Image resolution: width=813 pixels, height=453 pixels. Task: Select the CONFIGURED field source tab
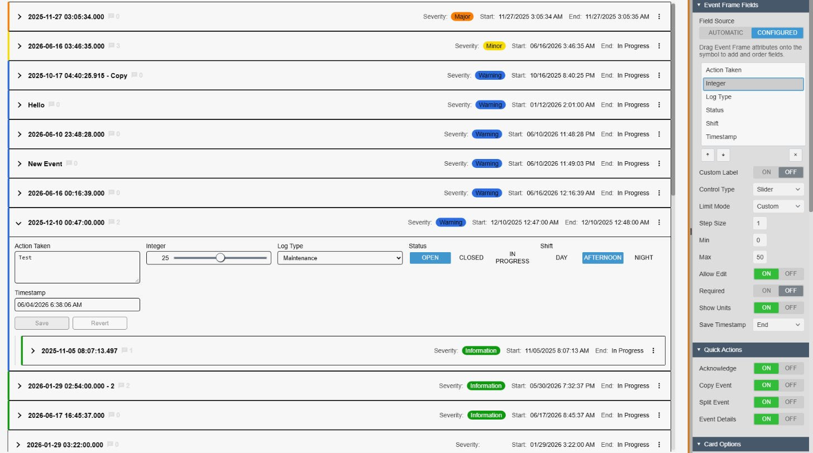tap(777, 32)
